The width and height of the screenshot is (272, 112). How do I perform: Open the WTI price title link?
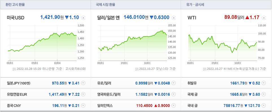[x=192, y=18]
